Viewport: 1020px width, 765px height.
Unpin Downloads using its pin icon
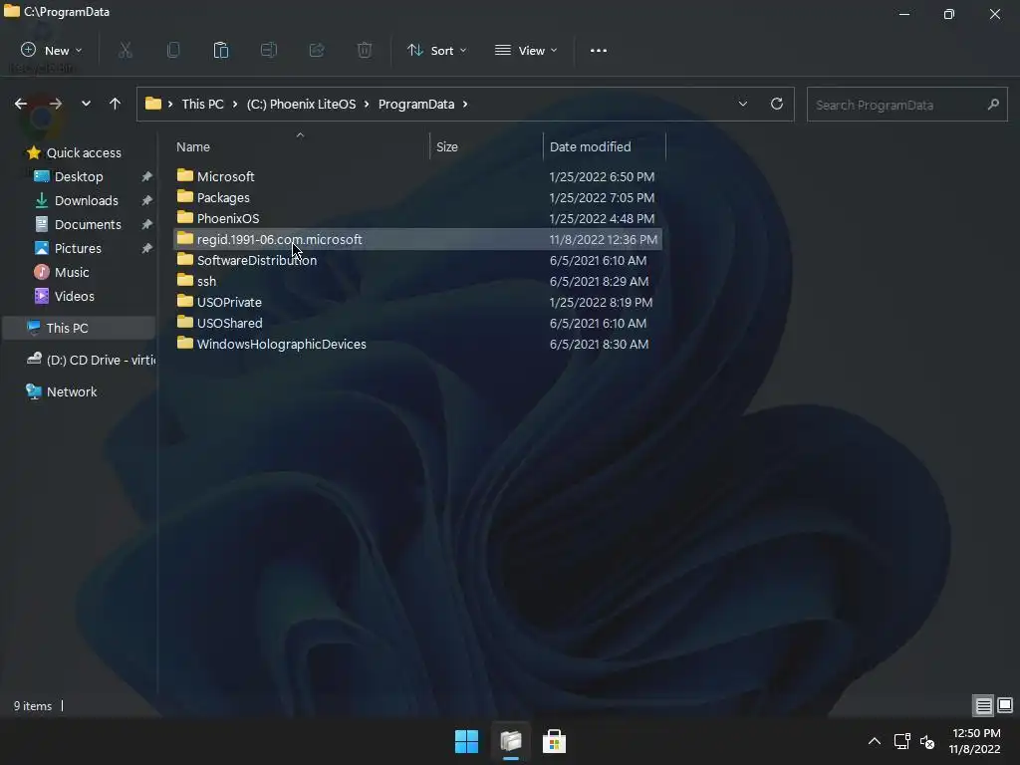tap(147, 200)
